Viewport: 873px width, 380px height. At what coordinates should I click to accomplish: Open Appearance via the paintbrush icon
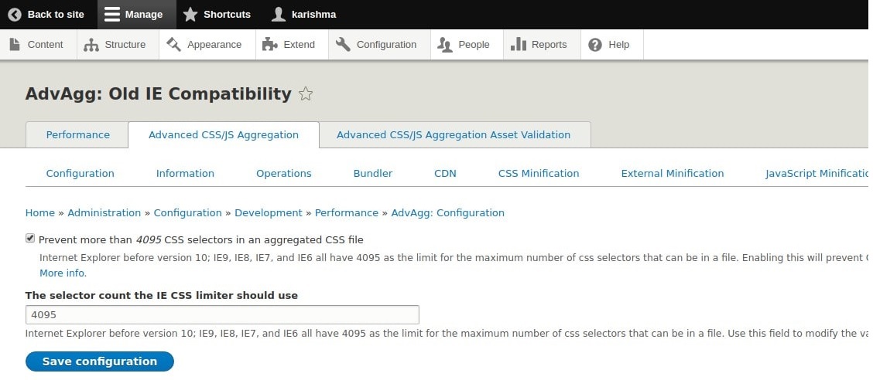click(173, 45)
